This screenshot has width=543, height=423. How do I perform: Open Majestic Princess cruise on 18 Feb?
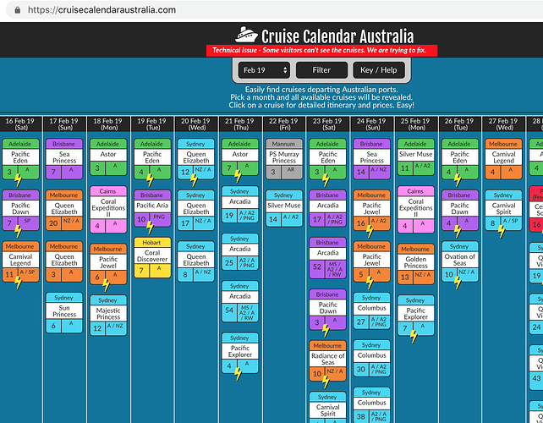[x=108, y=316]
